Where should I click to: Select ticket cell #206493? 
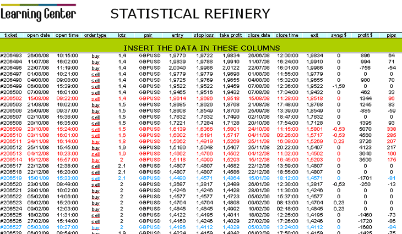click(x=11, y=56)
